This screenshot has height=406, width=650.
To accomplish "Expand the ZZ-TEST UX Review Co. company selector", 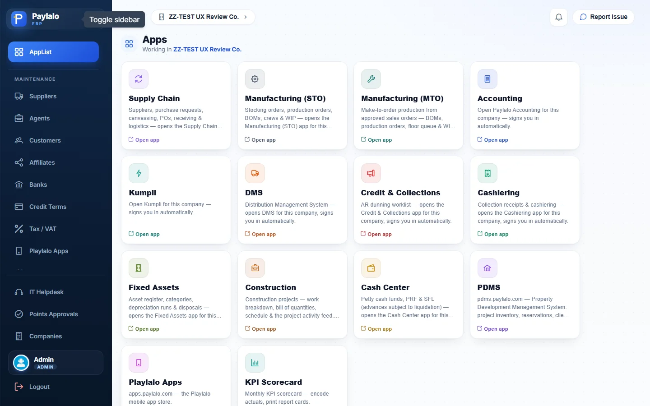I will point(203,17).
